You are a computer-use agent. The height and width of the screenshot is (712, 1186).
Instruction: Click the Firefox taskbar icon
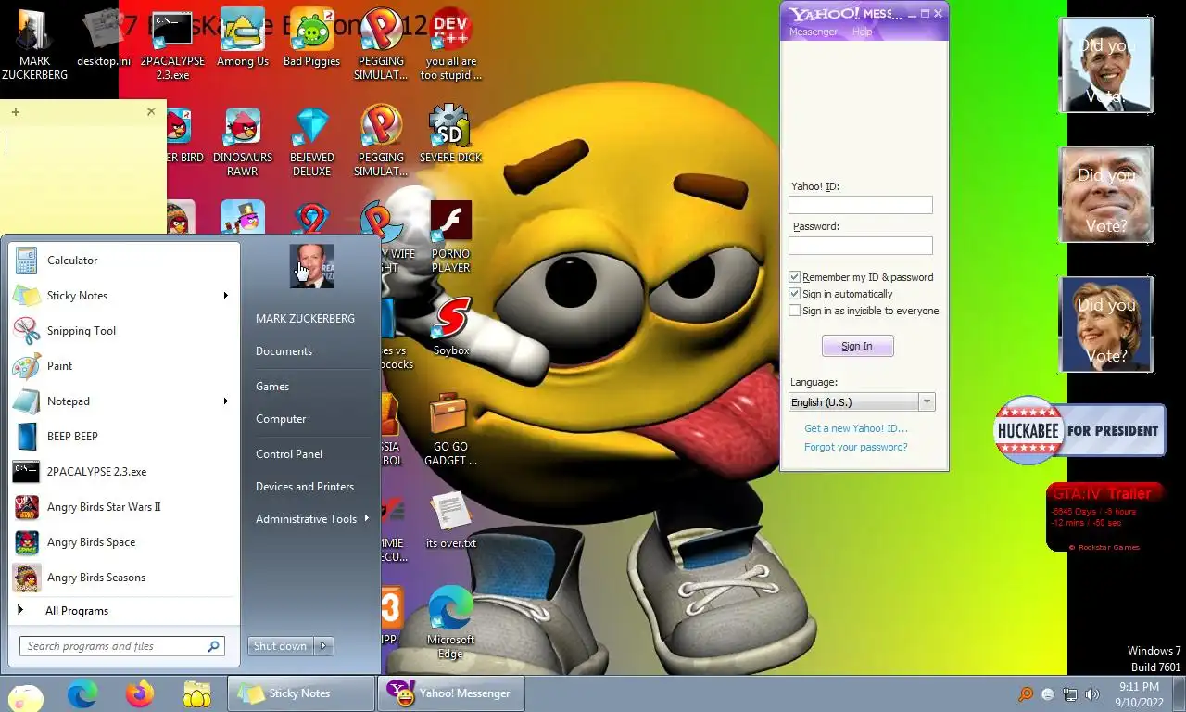pos(140,693)
